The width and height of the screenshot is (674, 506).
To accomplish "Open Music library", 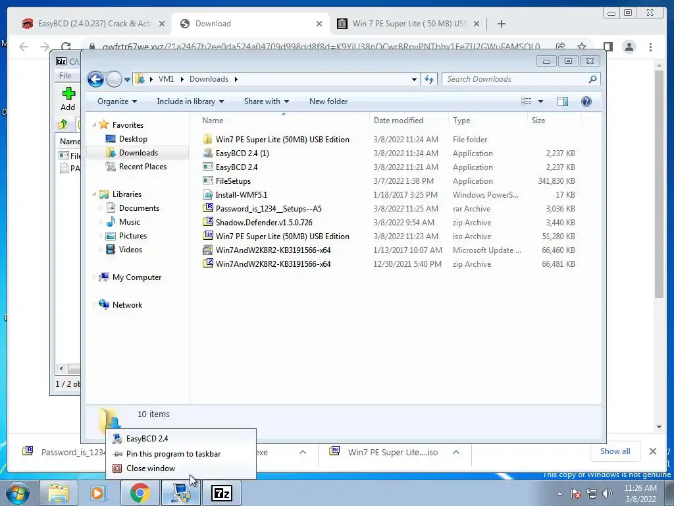I will (129, 222).
